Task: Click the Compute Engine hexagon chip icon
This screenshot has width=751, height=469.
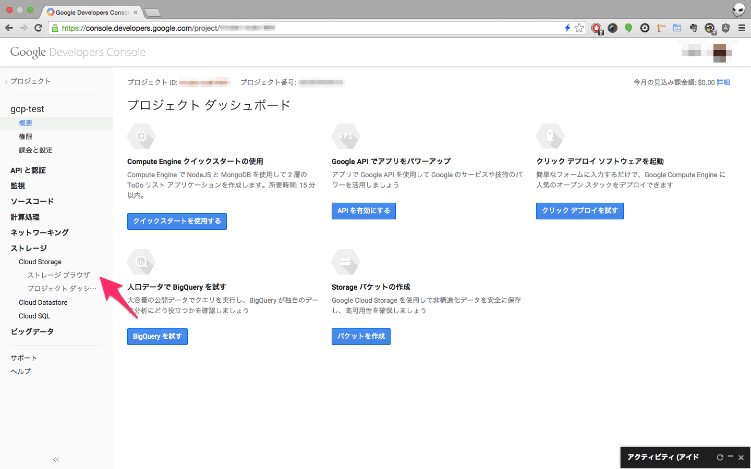Action: pyautogui.click(x=141, y=137)
